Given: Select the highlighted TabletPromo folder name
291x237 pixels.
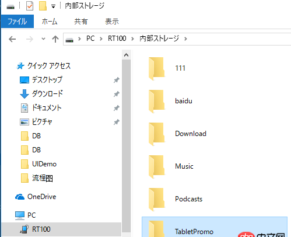Looking at the screenshot, I should [194, 232].
